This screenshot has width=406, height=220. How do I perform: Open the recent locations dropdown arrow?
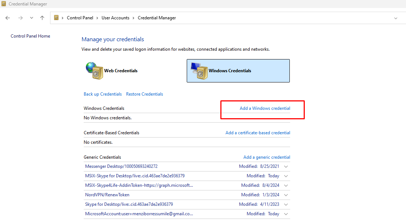click(31, 18)
